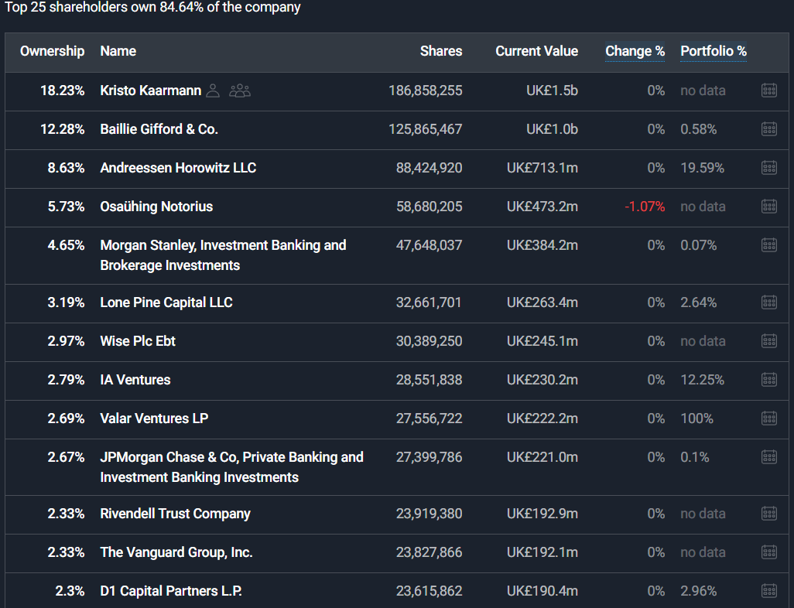Click the Shares column header
Screen dimensions: 794x608
click(441, 51)
